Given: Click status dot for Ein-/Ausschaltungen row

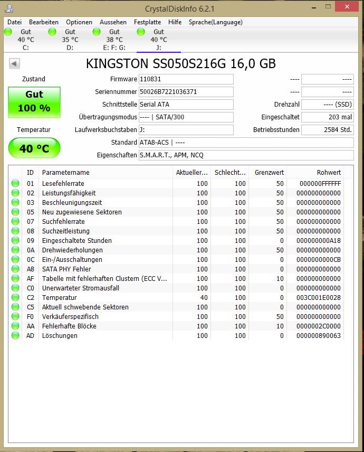Looking at the screenshot, I should click(x=15, y=259).
